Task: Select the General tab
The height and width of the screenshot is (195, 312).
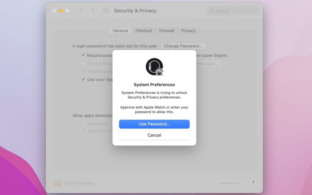Action: click(120, 31)
